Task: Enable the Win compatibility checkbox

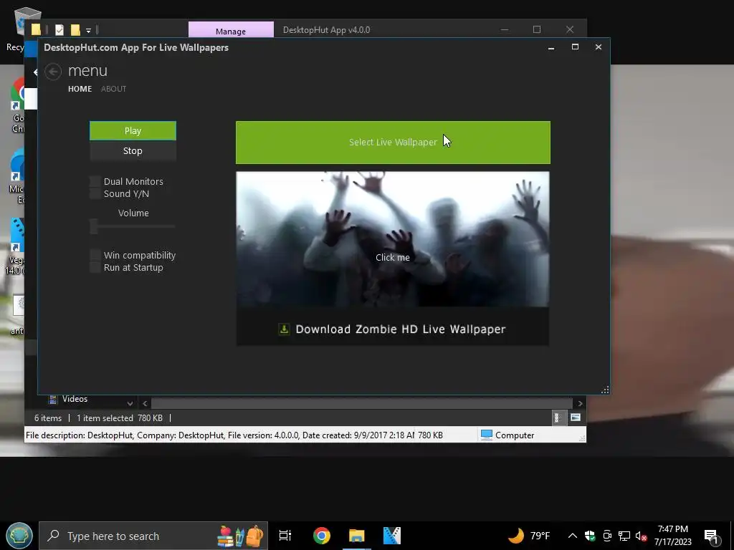Action: (95, 256)
